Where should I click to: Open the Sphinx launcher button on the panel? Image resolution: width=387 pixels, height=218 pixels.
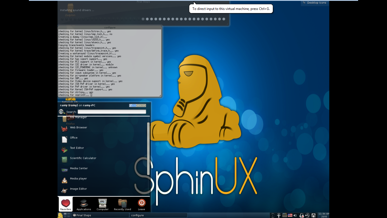pos(60,215)
